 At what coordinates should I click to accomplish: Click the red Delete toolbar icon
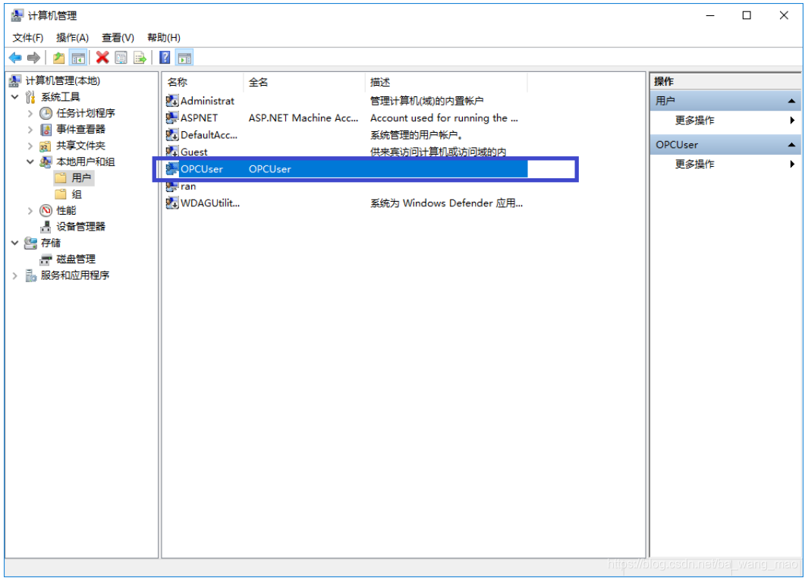click(102, 58)
